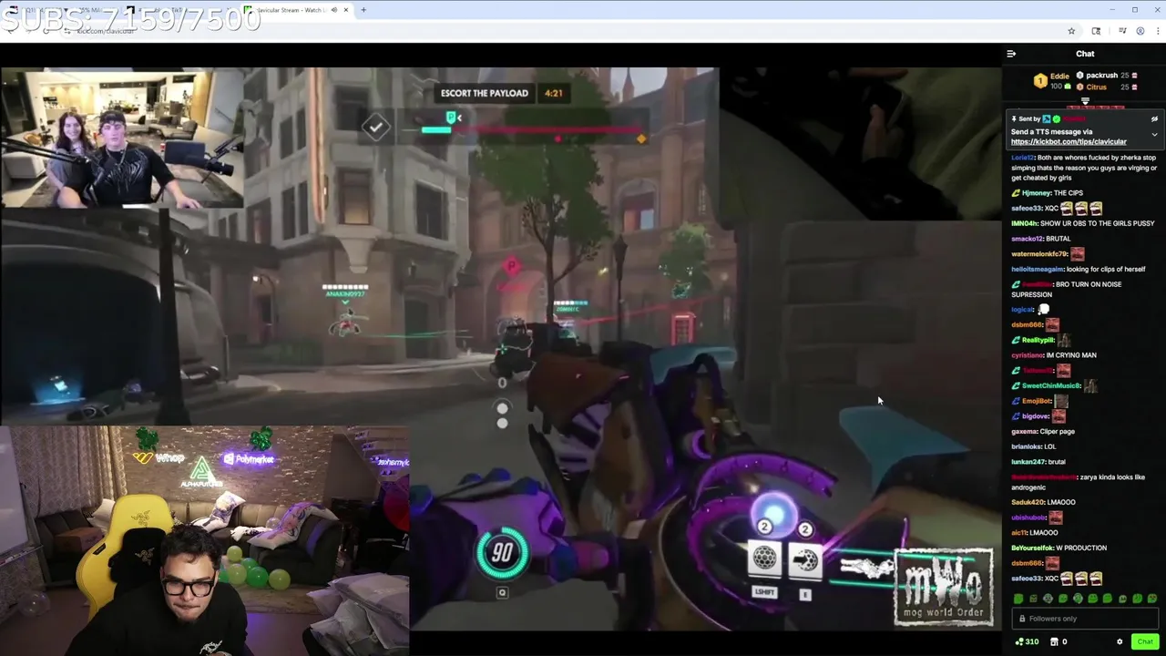Click username BeYourselfok in chat
1166x656 pixels.
1037,548
